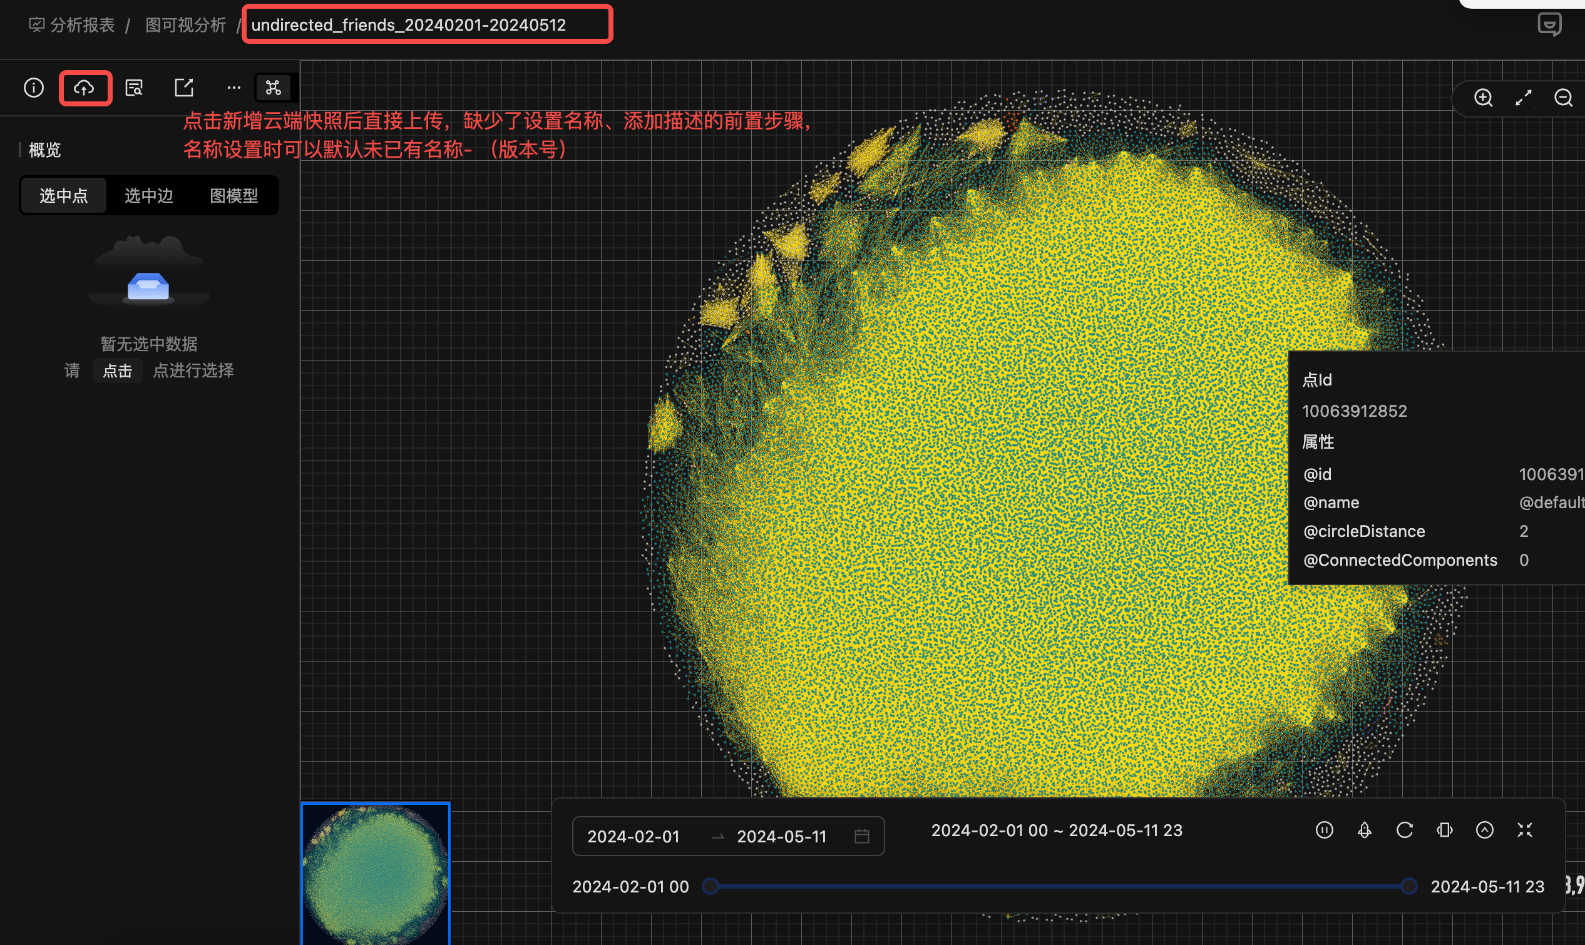Fit graph to screen with expand icon

point(1523,98)
